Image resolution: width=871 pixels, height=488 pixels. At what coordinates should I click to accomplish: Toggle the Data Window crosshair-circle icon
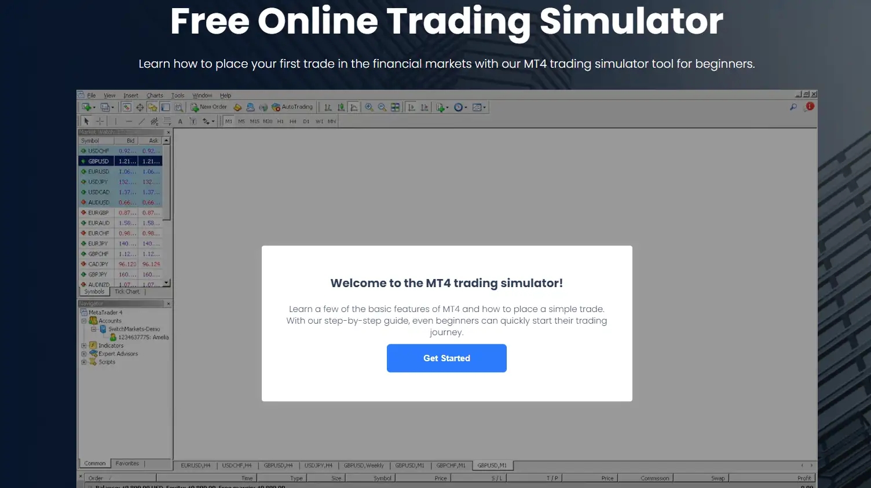pos(140,107)
